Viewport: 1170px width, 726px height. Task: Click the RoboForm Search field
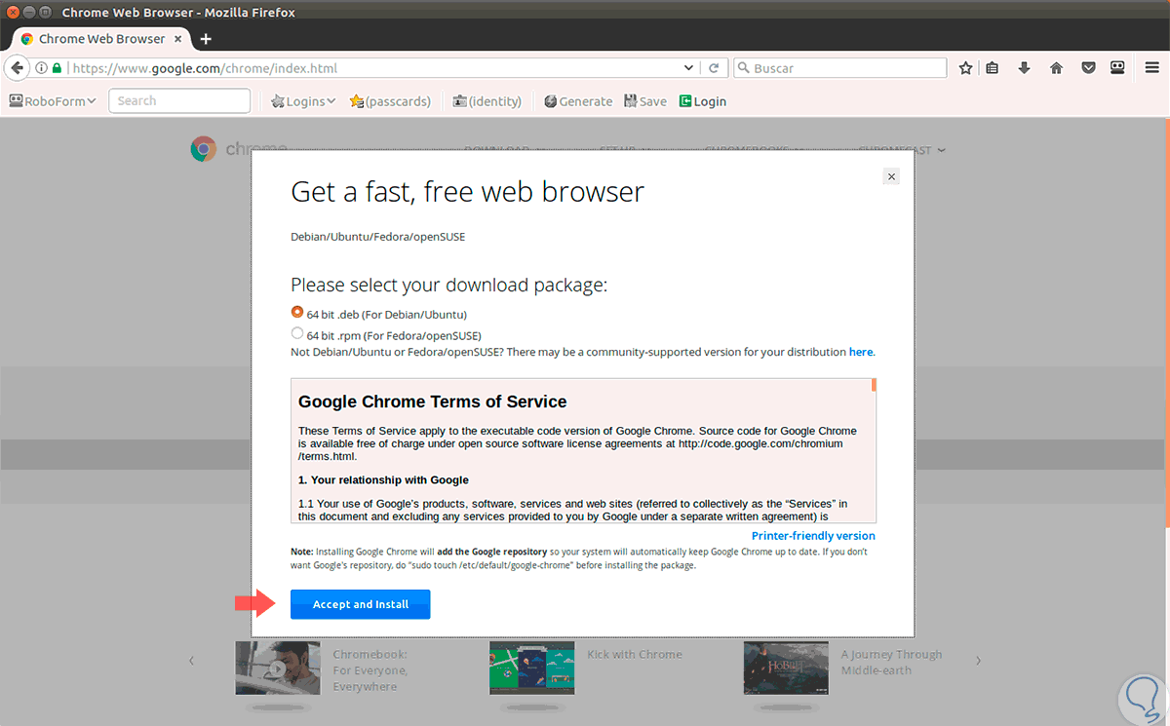pos(179,101)
